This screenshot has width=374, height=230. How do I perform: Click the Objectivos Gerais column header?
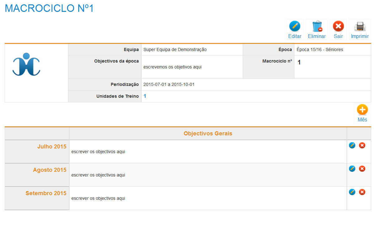coord(208,134)
